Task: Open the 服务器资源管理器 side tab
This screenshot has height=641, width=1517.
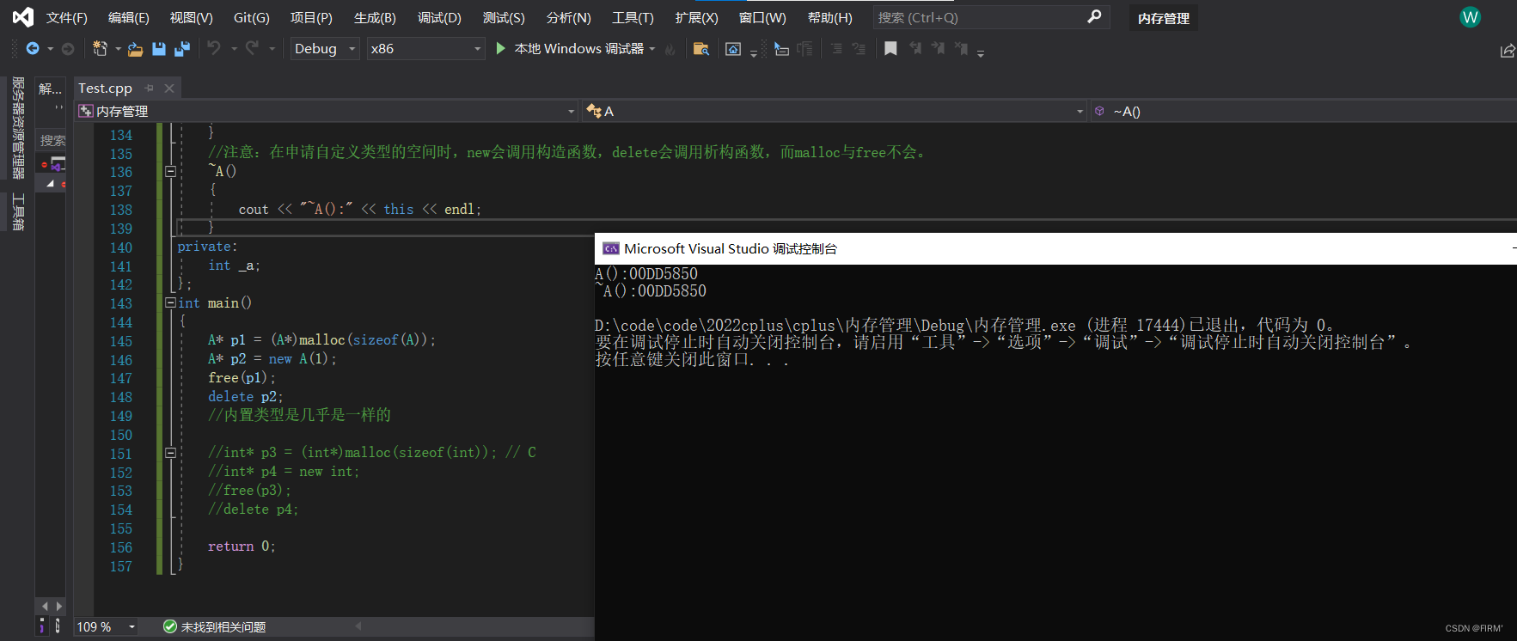Action: (x=17, y=127)
